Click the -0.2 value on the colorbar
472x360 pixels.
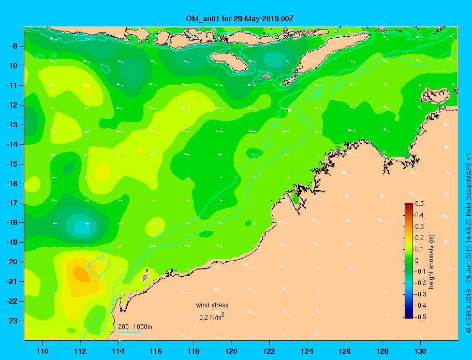click(420, 283)
